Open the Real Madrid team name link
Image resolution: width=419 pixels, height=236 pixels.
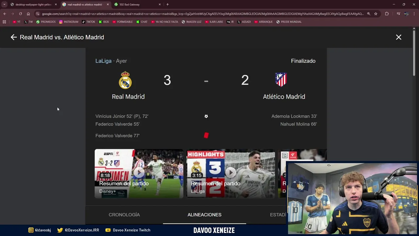click(x=128, y=97)
